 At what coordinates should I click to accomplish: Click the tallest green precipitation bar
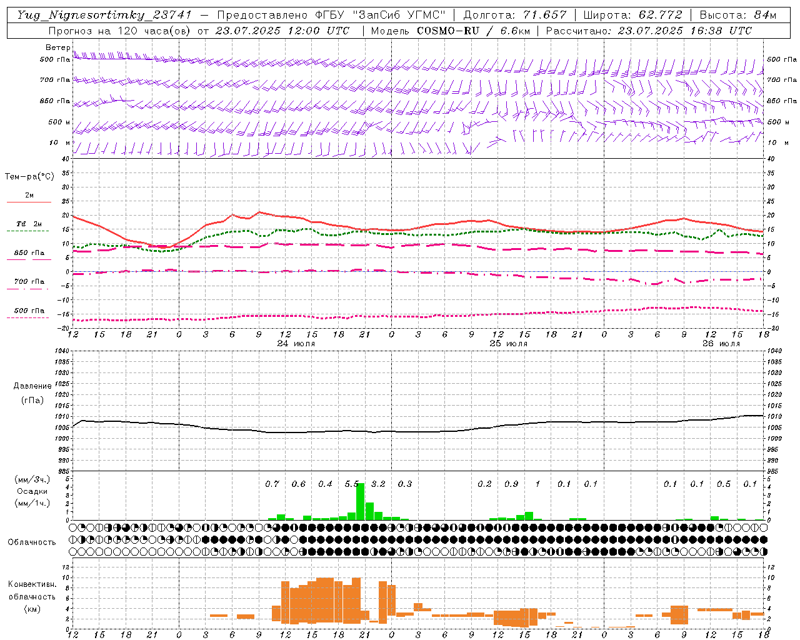pos(360,502)
